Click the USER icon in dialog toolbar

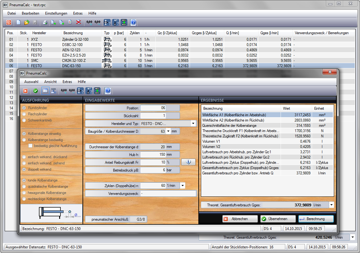tap(54, 91)
